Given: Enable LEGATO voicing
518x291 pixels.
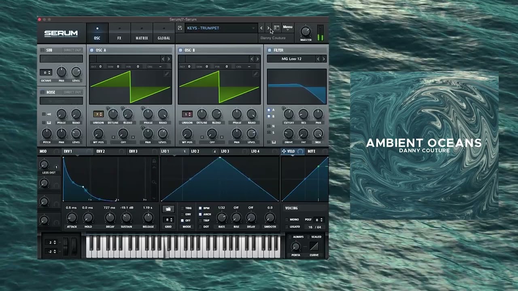Looking at the screenshot, I should [287, 227].
